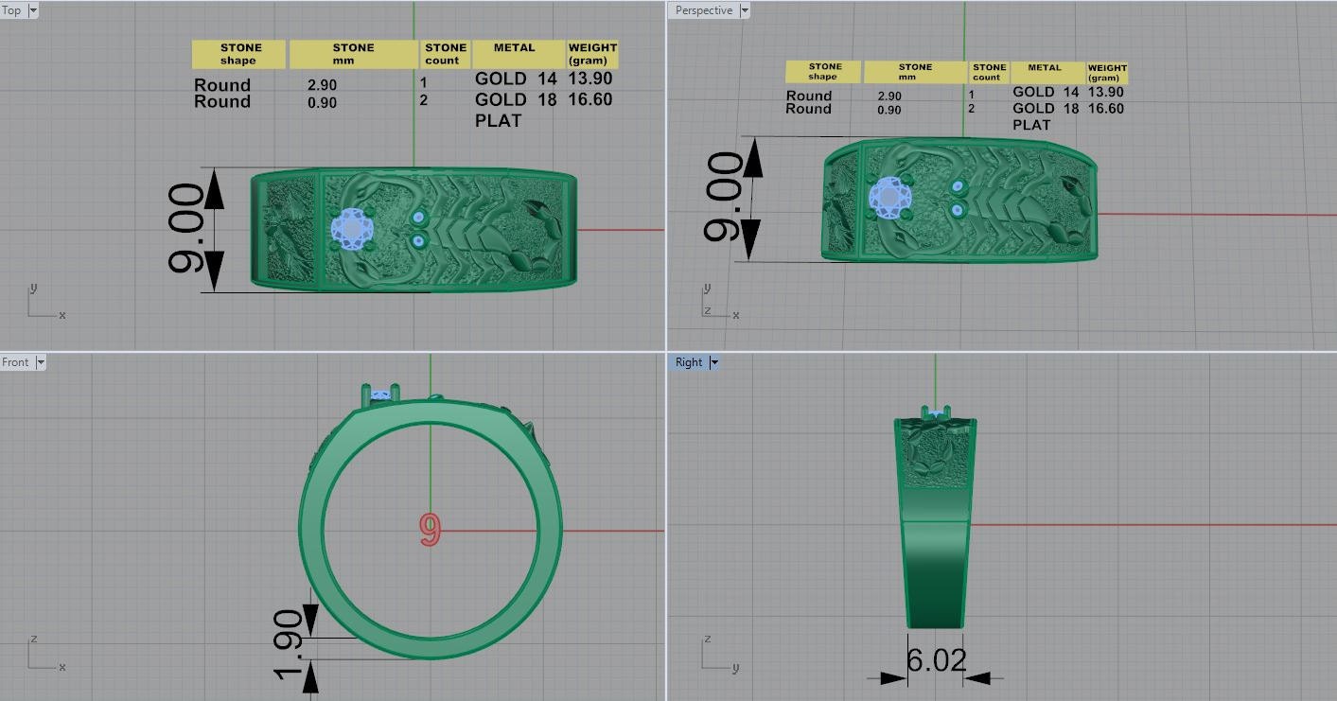Screen dimensions: 1337x701
Task: Activate the Perspective viewport title label
Action: [704, 10]
